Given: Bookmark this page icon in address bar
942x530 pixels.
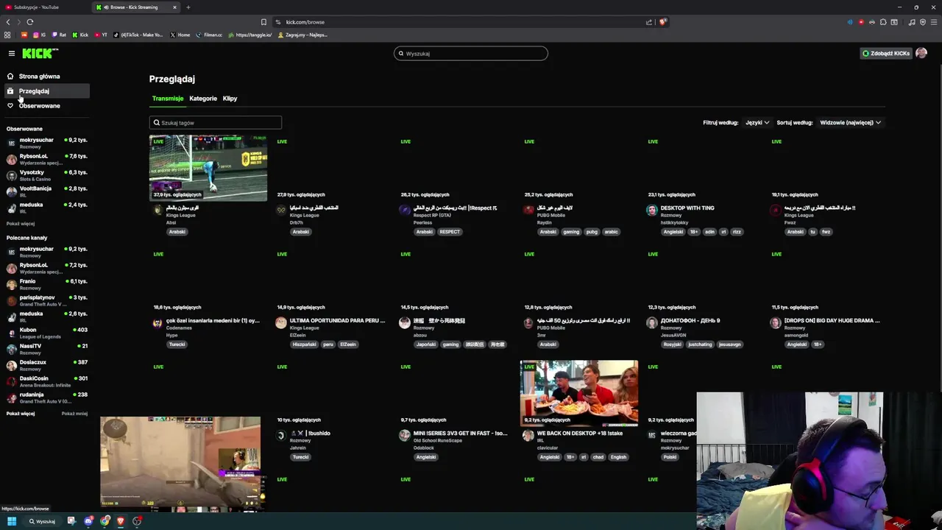Looking at the screenshot, I should point(263,22).
